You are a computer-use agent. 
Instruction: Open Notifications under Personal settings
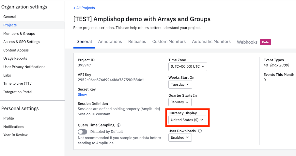click(x=14, y=127)
